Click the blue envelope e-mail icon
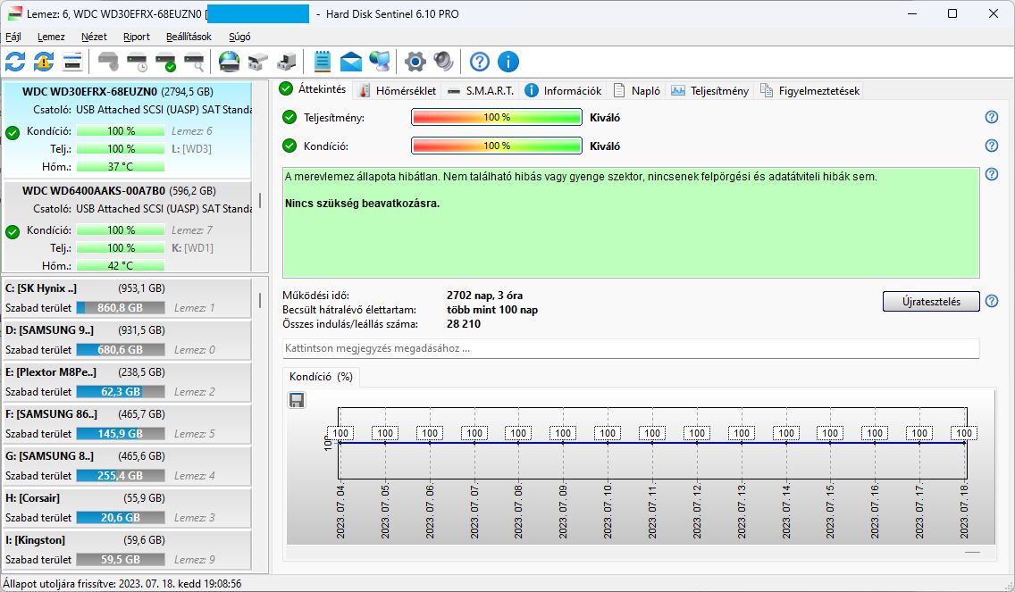 [x=351, y=63]
